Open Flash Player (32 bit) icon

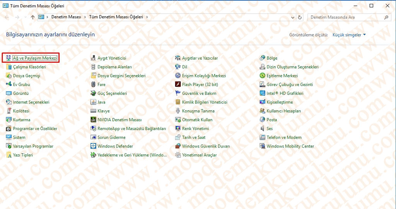coord(178,84)
